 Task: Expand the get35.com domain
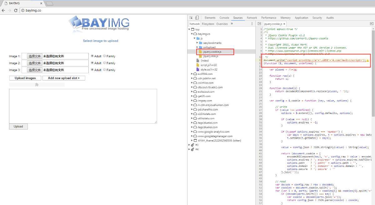192,96
